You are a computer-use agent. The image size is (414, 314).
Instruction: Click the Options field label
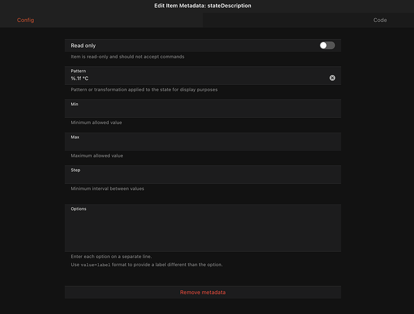(x=79, y=209)
